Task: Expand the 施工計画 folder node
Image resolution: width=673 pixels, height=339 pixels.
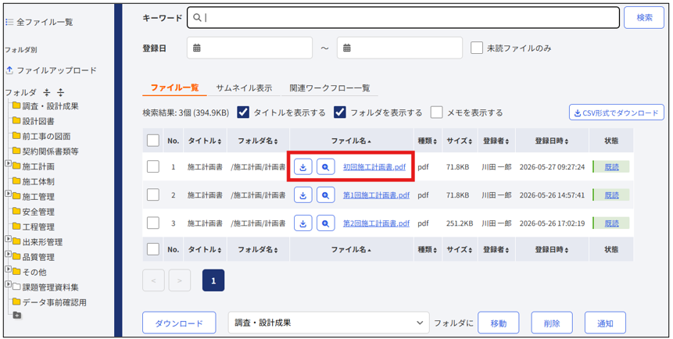Action: (8, 164)
